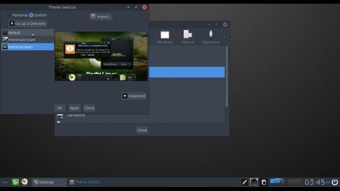The image size is (340, 191).
Task: Click the MokshaGreen theme row icon
Action: [5, 47]
